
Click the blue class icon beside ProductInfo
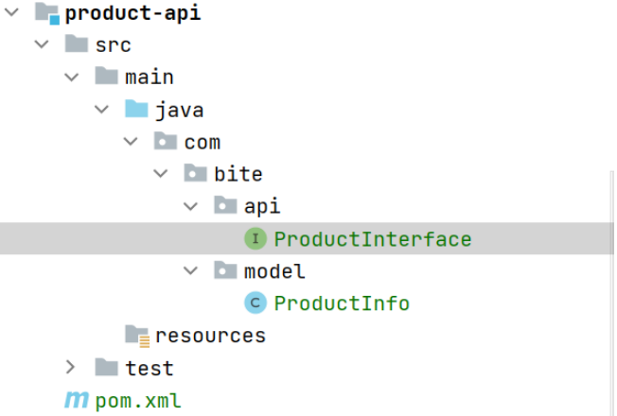pyautogui.click(x=256, y=303)
